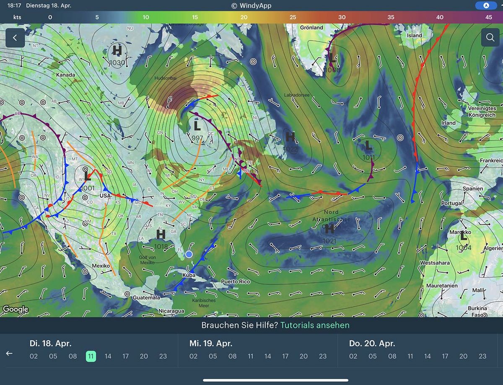The width and height of the screenshot is (503, 385).
Task: Tap highlighted hour 11 on Di. 18. Apr.
Action: [x=91, y=357]
